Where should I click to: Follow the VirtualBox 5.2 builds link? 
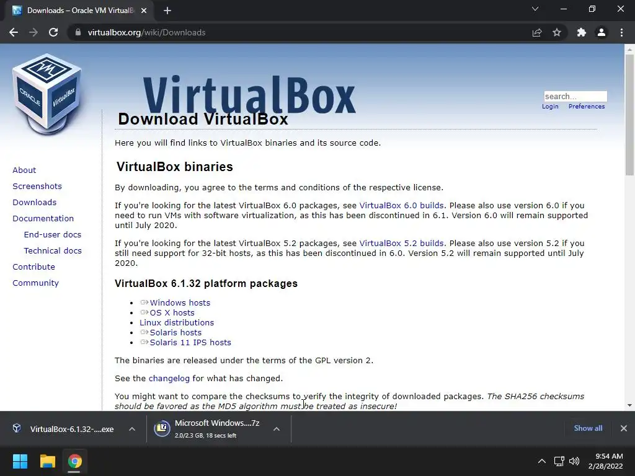pyautogui.click(x=401, y=244)
